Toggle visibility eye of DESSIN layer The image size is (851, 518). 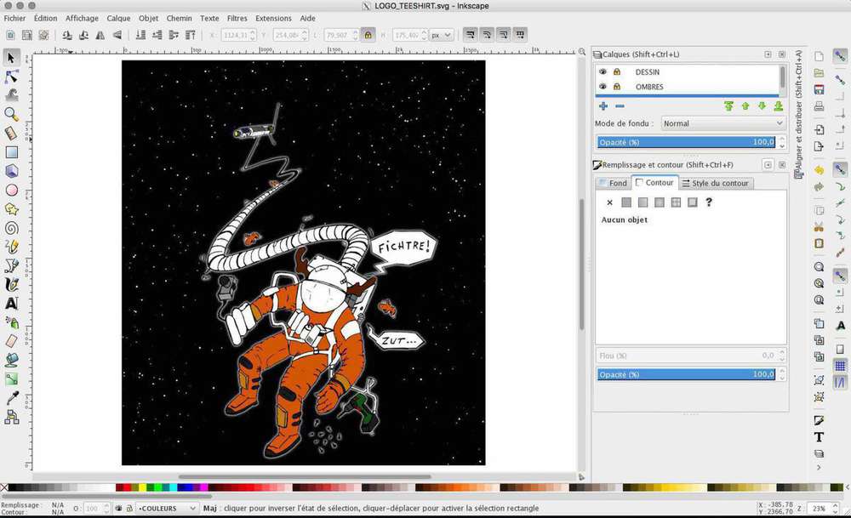[603, 71]
